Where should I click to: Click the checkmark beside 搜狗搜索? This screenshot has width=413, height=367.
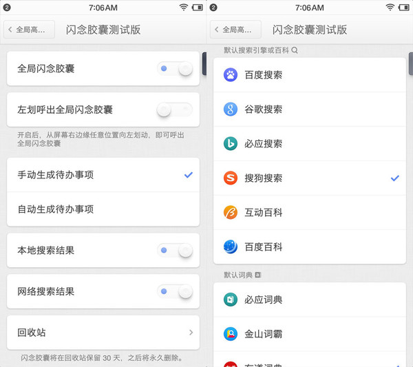395,178
